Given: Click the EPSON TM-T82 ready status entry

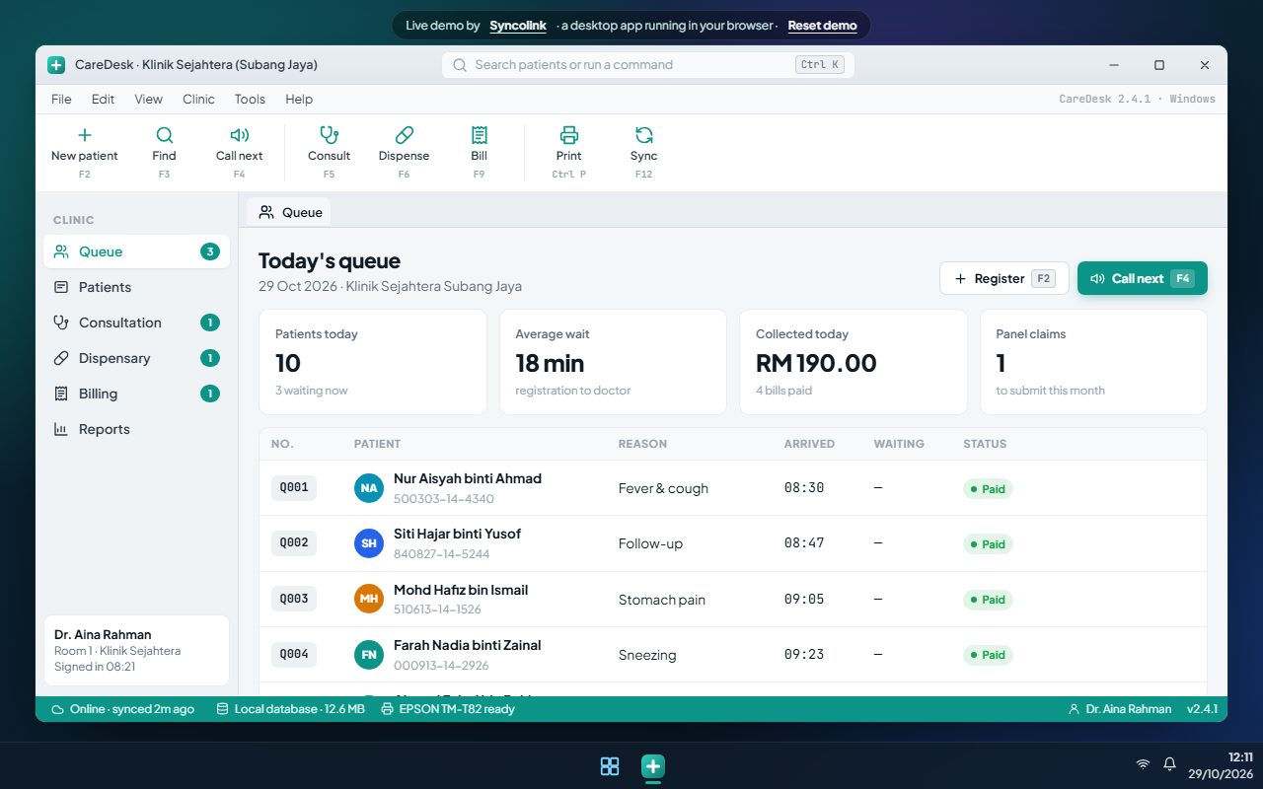Looking at the screenshot, I should [448, 709].
